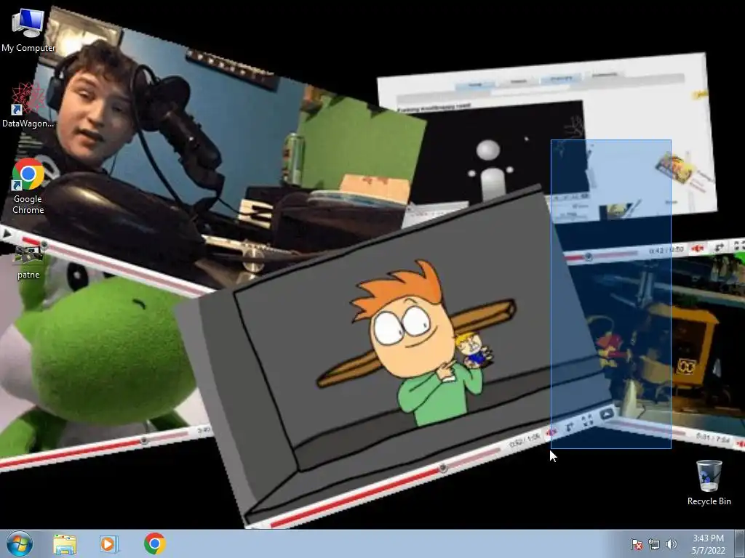745x558 pixels.
Task: Select the DataWagon desktop shortcut
Action: tap(28, 105)
